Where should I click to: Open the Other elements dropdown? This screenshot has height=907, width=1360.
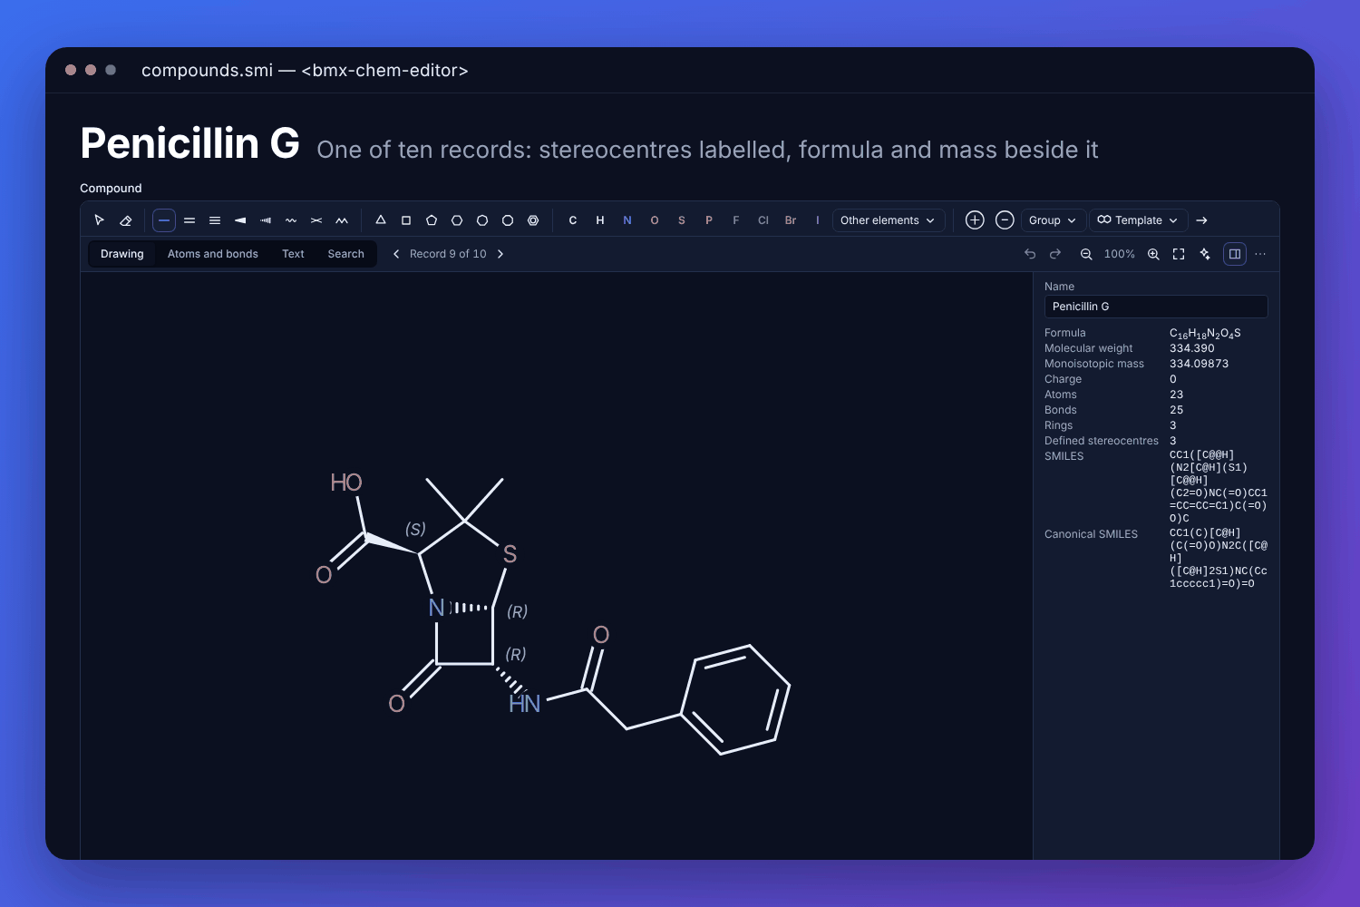tap(889, 220)
